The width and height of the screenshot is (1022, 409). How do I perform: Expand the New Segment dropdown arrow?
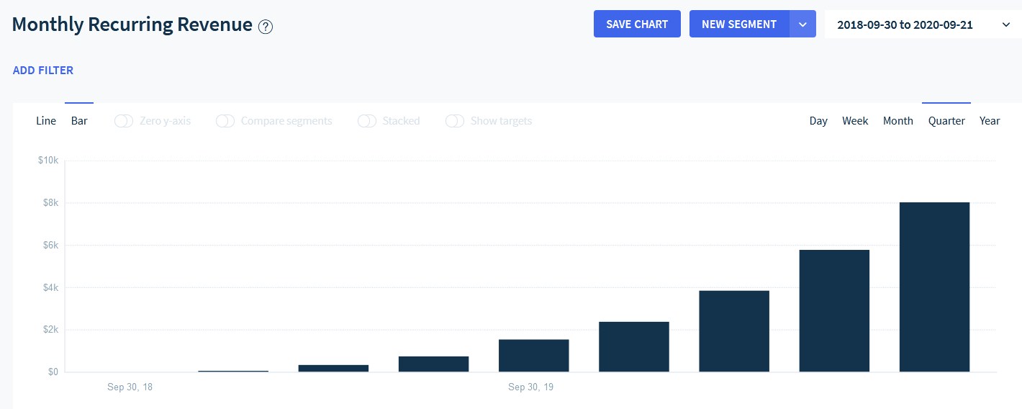click(803, 24)
